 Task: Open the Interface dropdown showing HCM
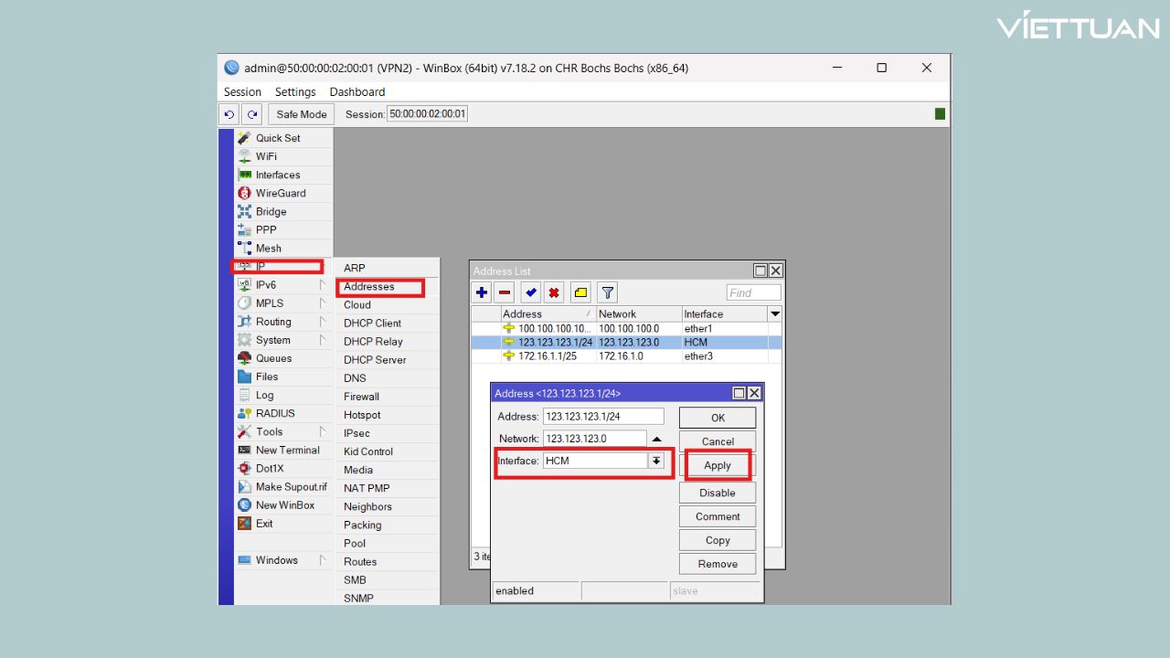click(656, 462)
